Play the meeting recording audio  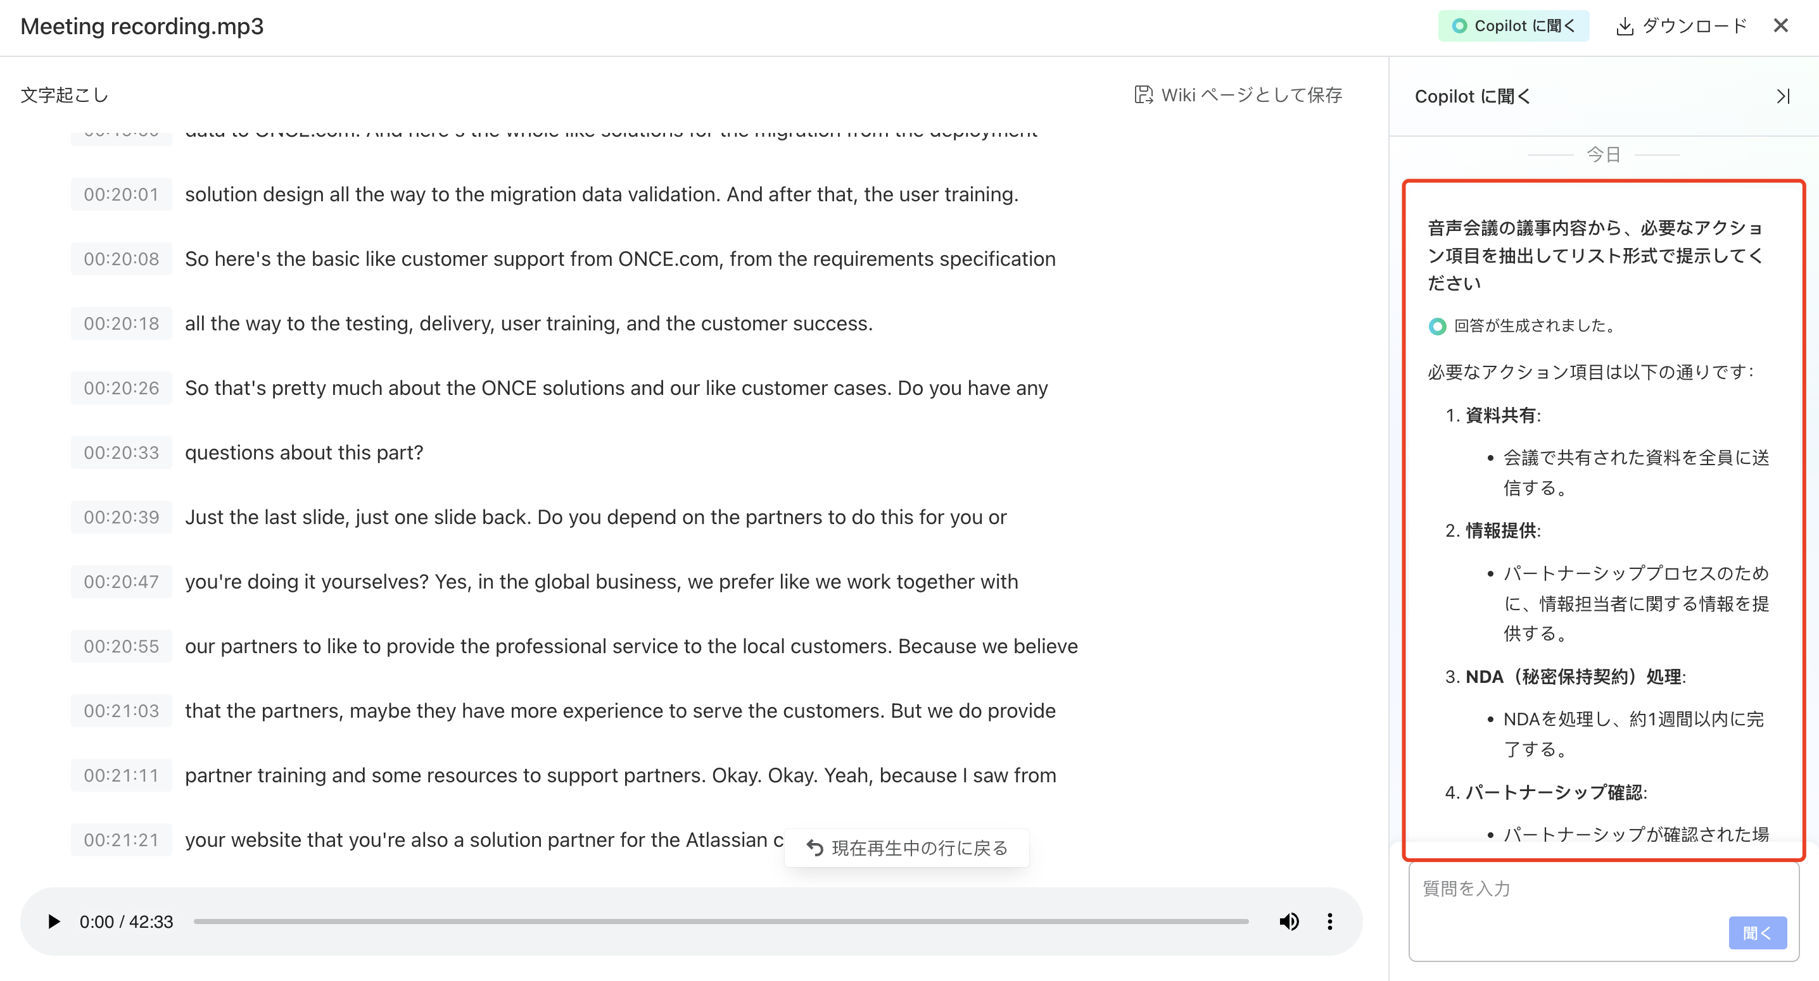[53, 922]
